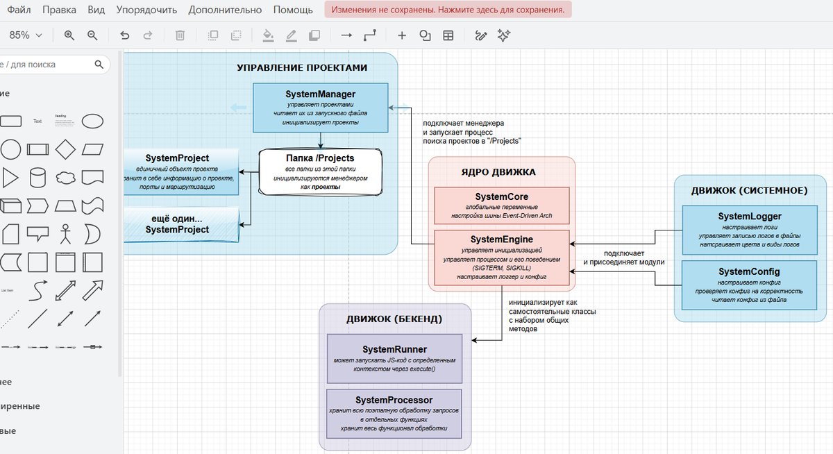Open the sparkle AI generate tool

click(x=504, y=35)
